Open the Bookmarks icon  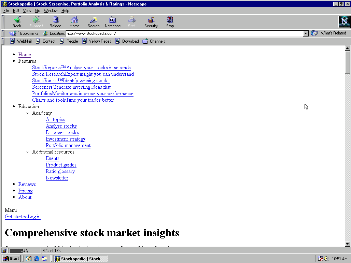pos(13,33)
